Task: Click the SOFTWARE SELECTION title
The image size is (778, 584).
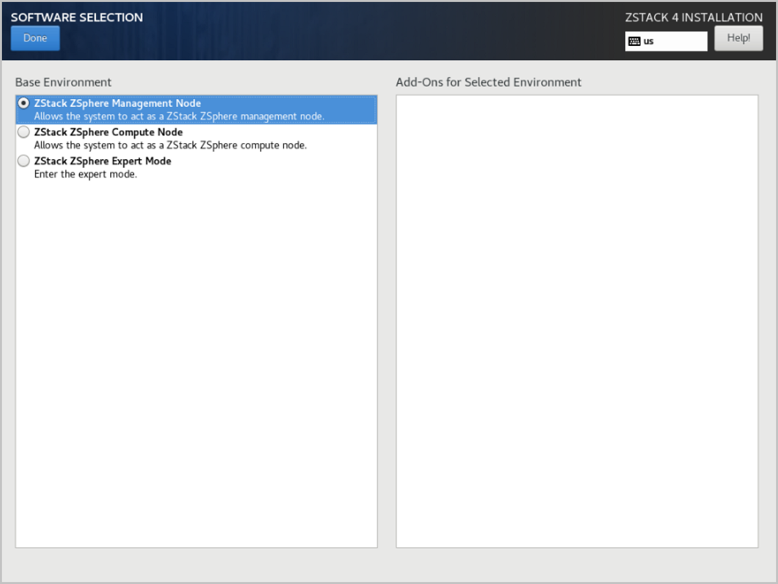Action: [77, 17]
